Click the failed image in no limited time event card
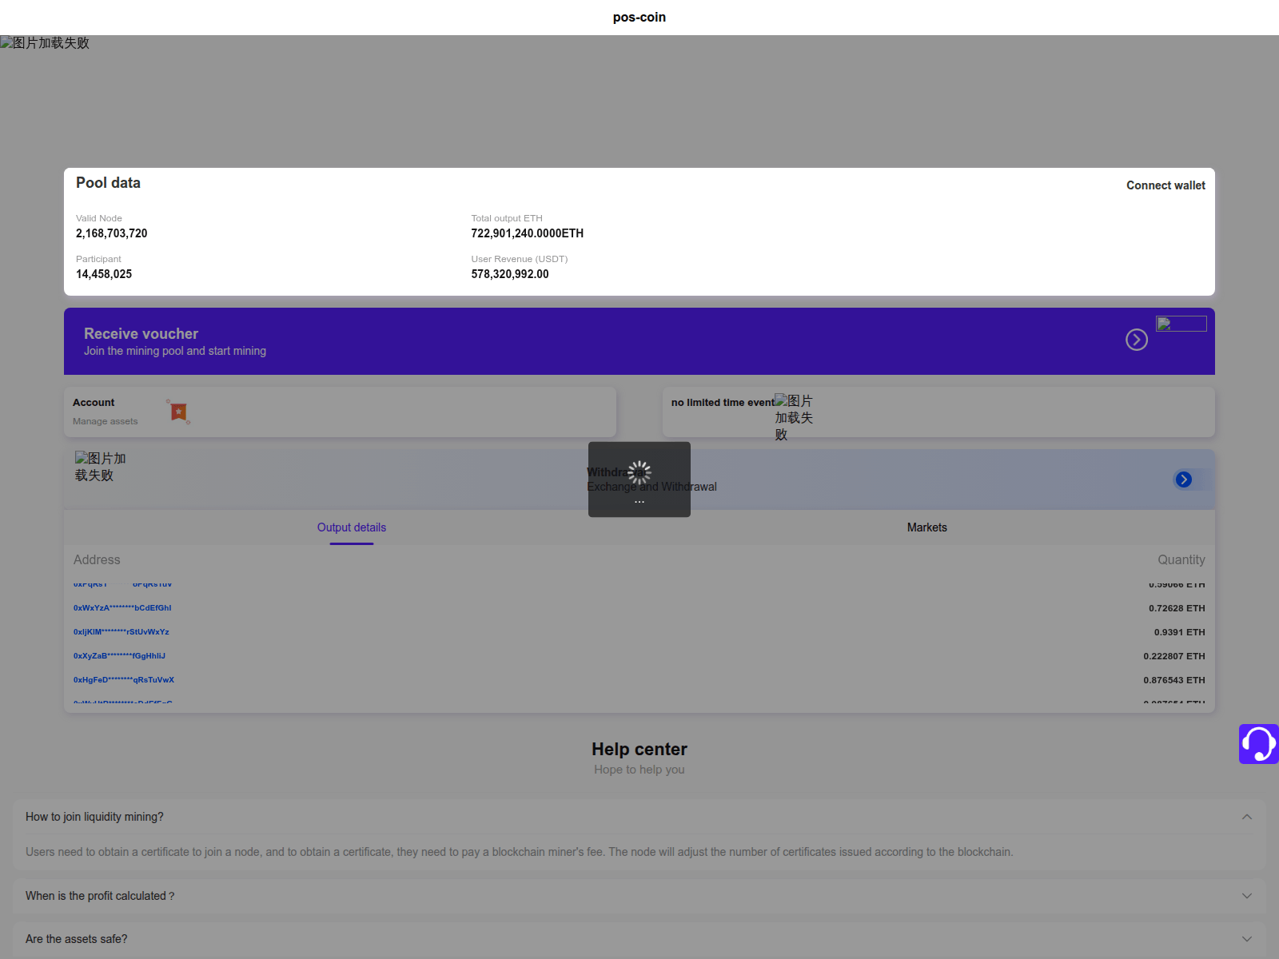This screenshot has height=959, width=1279. pos(794,416)
